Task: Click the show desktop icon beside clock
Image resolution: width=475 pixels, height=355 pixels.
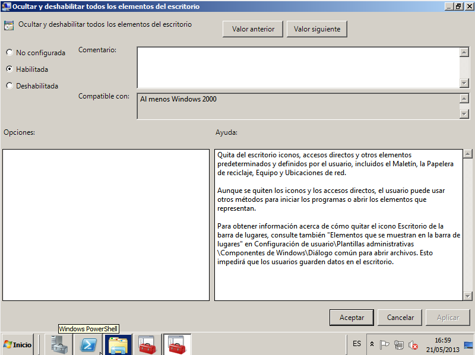Action: click(468, 344)
